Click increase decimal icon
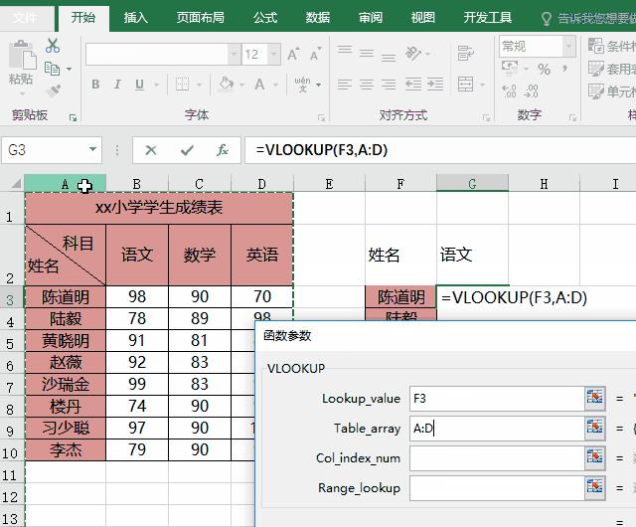636x527 pixels. [x=509, y=90]
